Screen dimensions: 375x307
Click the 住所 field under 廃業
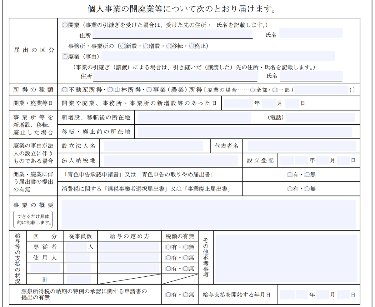tap(175, 76)
